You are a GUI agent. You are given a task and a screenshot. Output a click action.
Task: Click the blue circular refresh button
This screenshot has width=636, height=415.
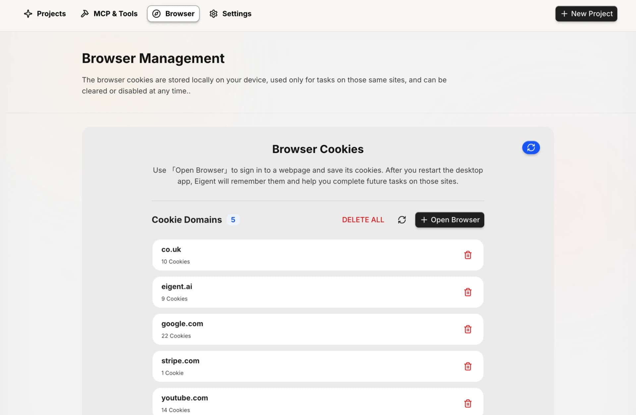531,148
